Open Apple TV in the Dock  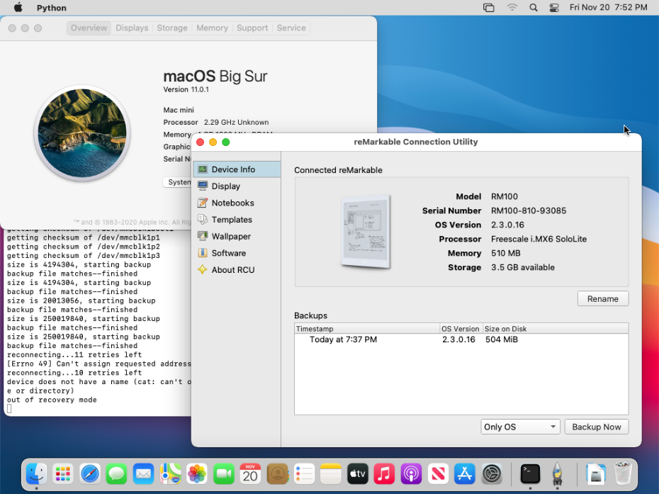358,474
